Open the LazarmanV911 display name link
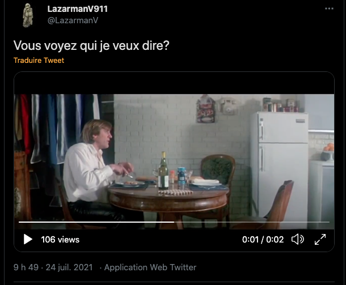This screenshot has width=346, height=285. click(78, 9)
